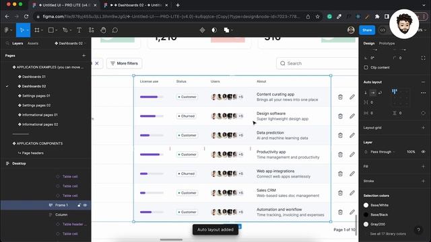Toggle lock on Frame 1 layer
Screen dimensions: 431x242
tap(79, 205)
